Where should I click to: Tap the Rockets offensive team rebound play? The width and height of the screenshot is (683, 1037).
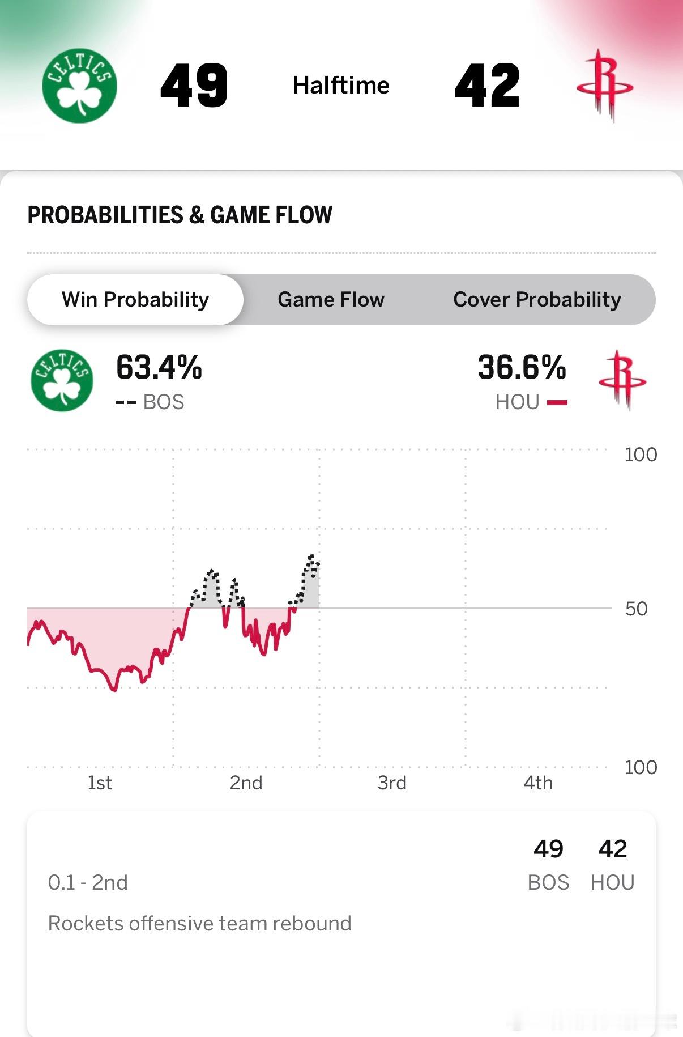(199, 924)
